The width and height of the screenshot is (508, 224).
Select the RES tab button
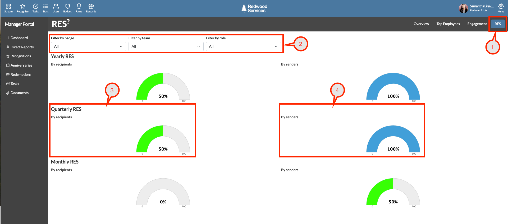tap(498, 24)
